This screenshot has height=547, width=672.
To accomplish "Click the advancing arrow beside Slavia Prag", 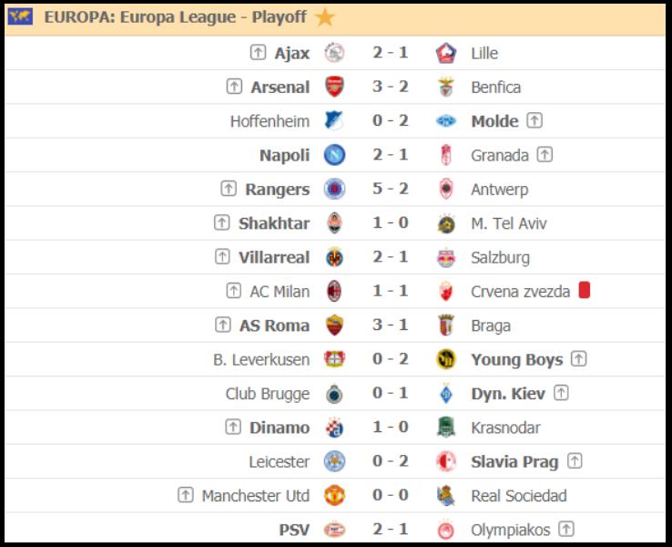I will click(x=574, y=461).
